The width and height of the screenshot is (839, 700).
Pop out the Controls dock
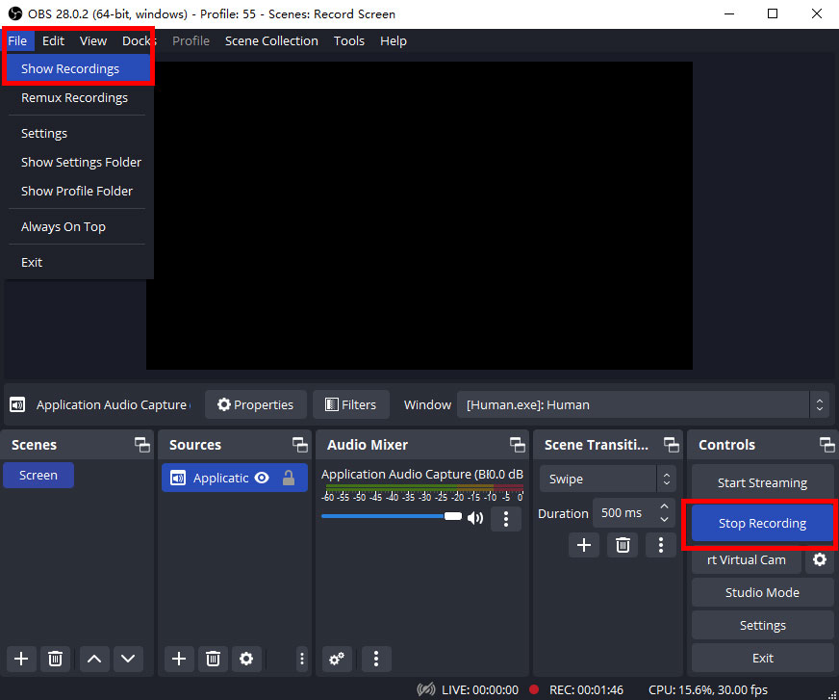pos(826,445)
